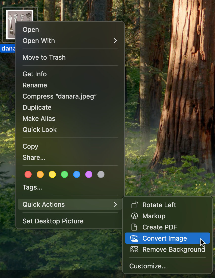
Task: Click the danara file name label
Action: coord(8,49)
